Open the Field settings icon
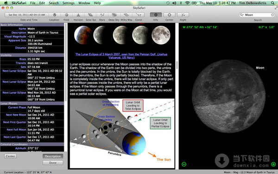This screenshot has height=174, width=278. pyautogui.click(x=66, y=15)
